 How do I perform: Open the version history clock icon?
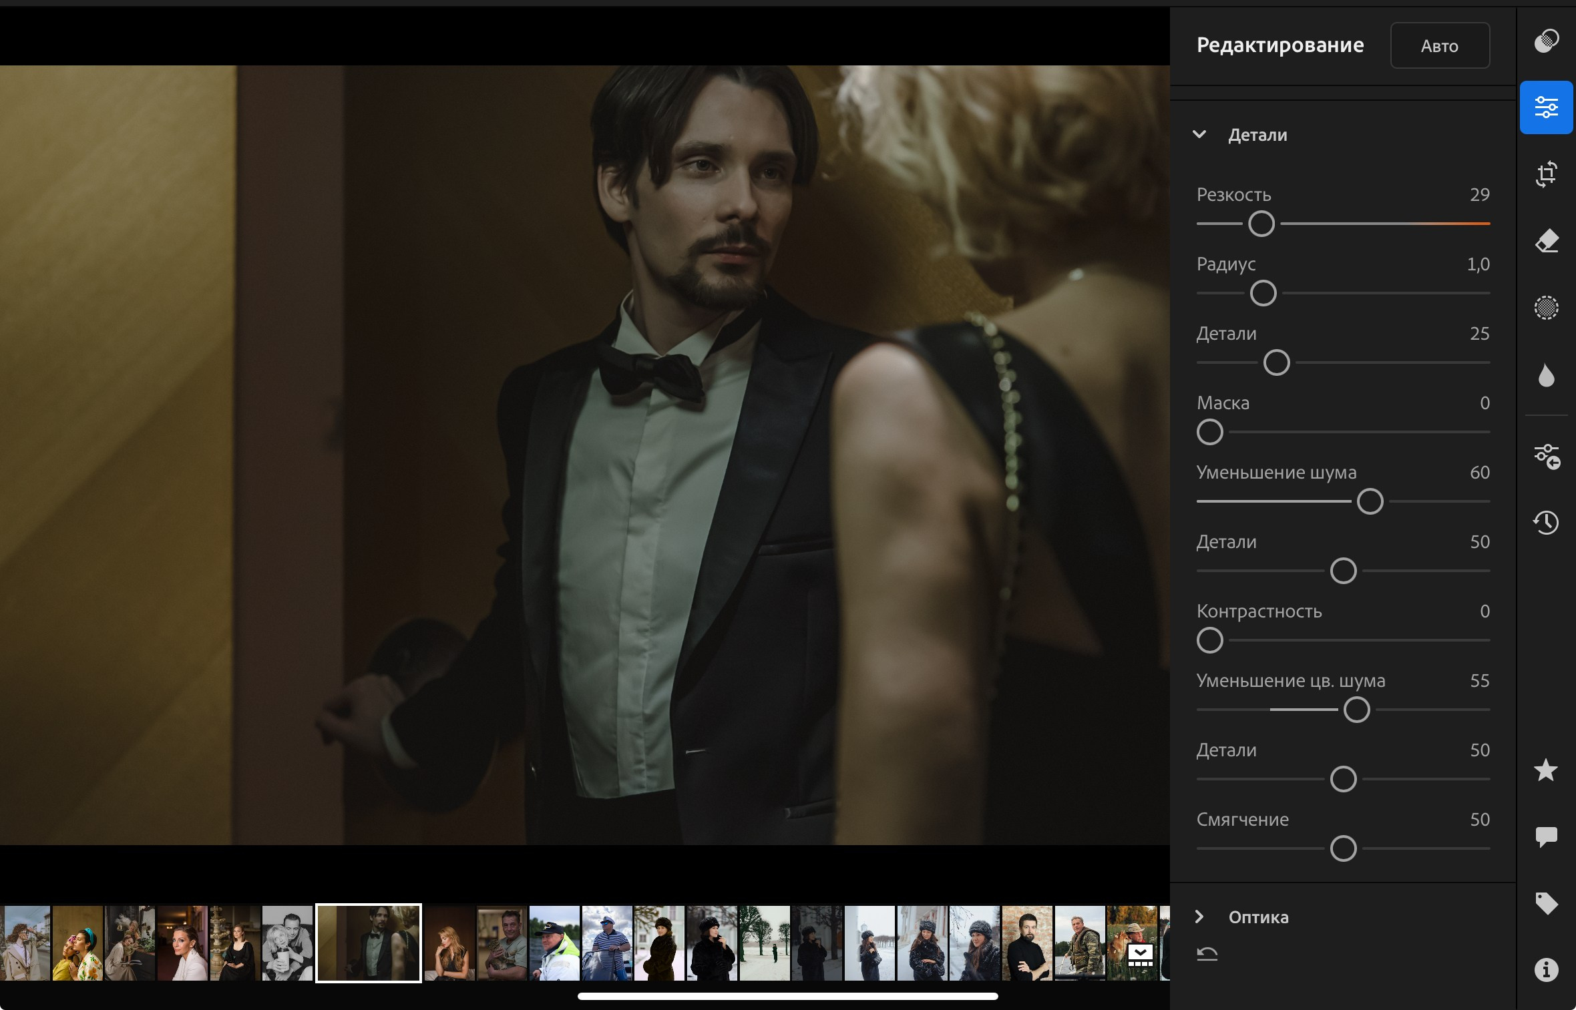click(x=1546, y=523)
